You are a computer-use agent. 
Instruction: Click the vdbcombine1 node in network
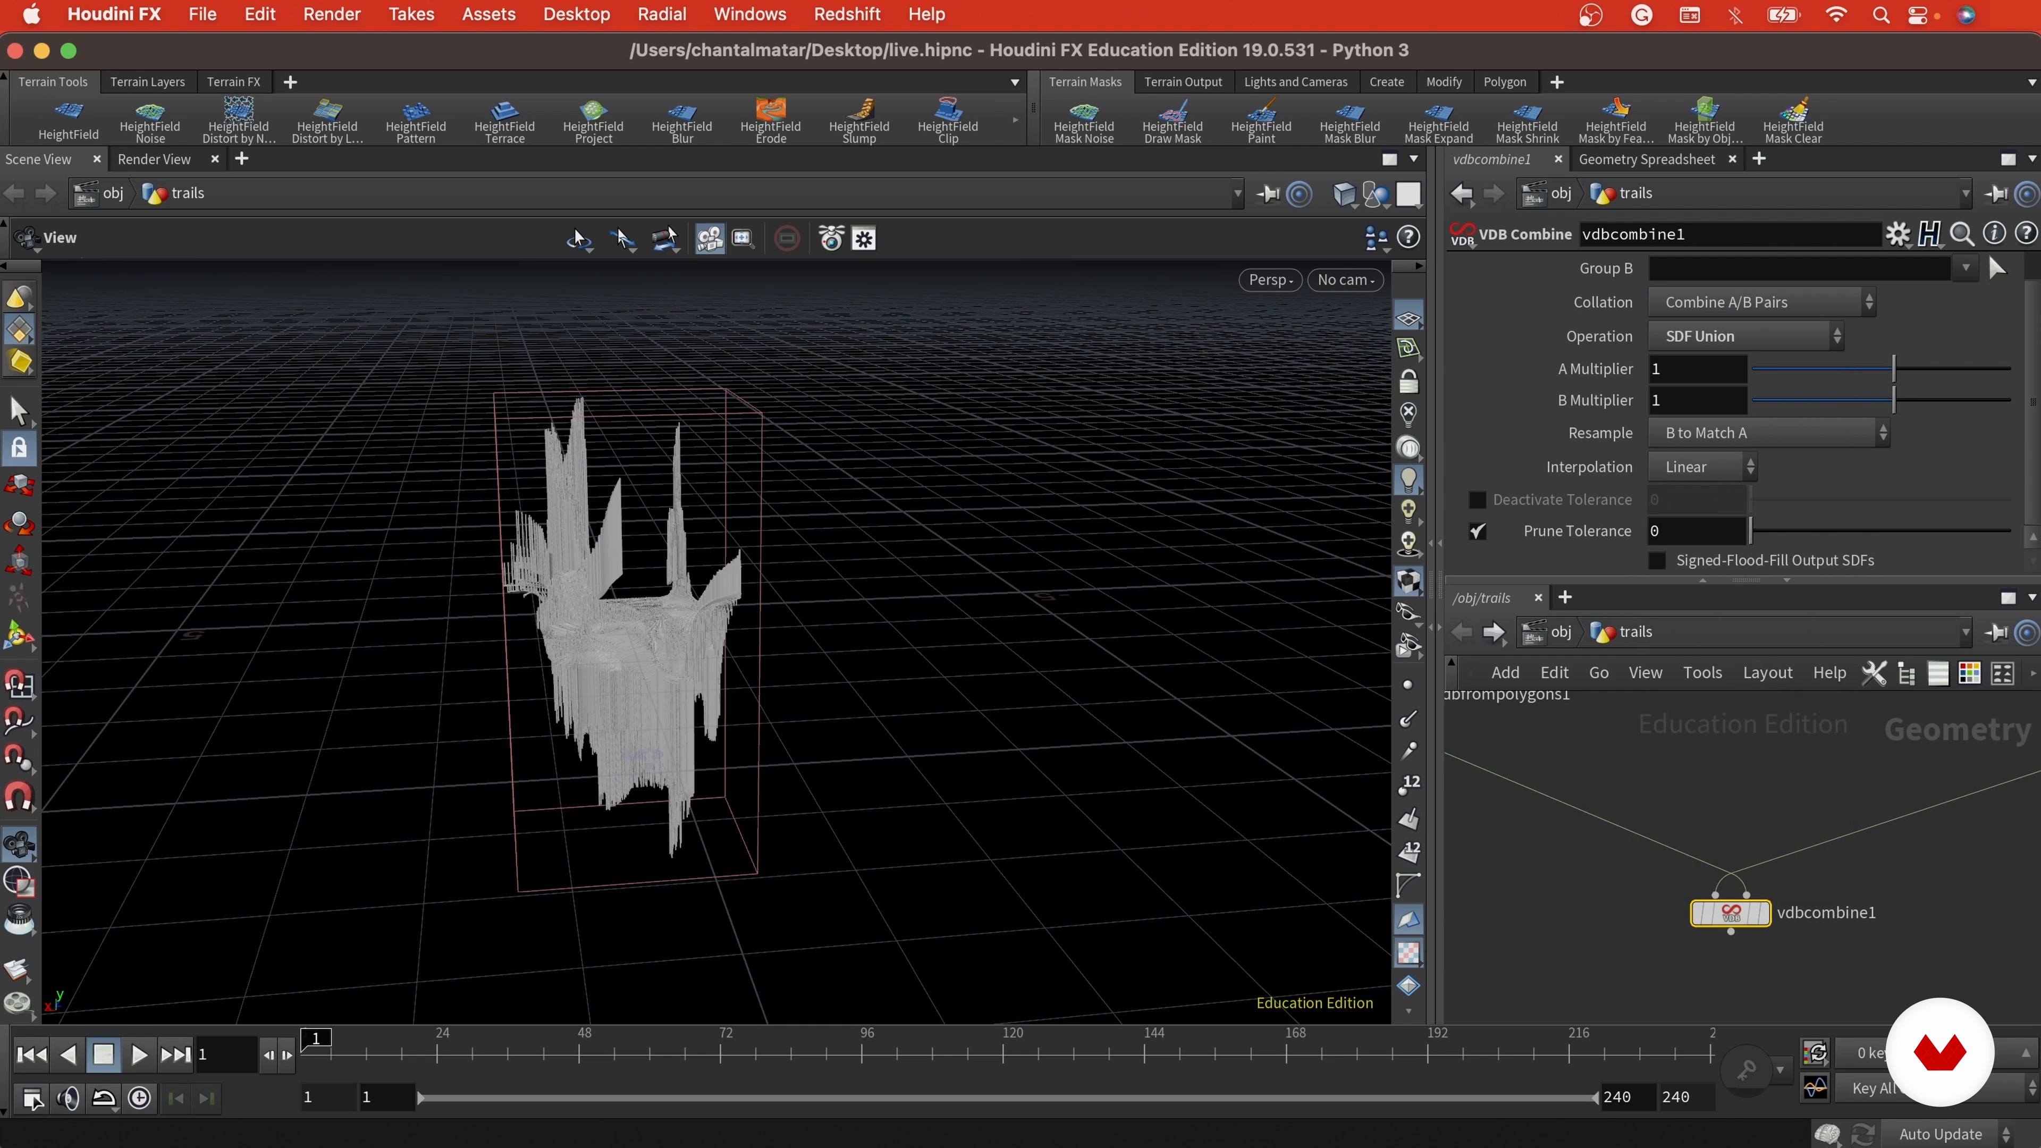(1731, 913)
